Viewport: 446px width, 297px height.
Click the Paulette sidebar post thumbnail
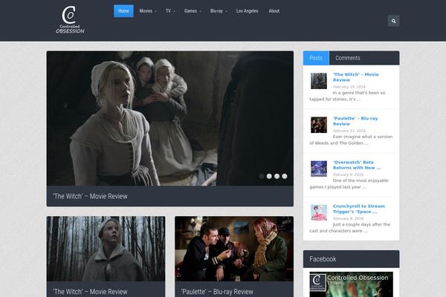pyautogui.click(x=319, y=125)
